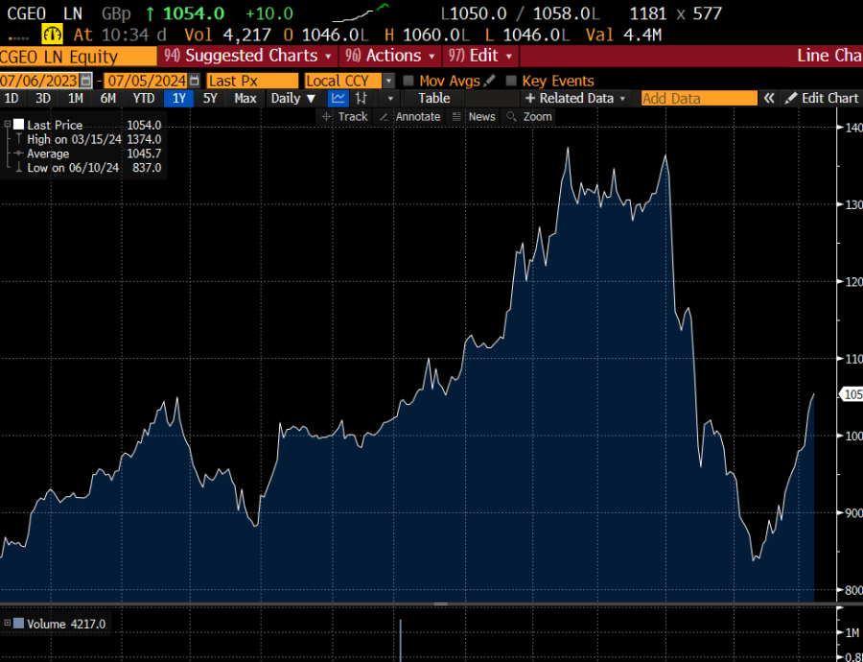Select the line chart type icon
This screenshot has height=662, width=863.
(x=338, y=98)
